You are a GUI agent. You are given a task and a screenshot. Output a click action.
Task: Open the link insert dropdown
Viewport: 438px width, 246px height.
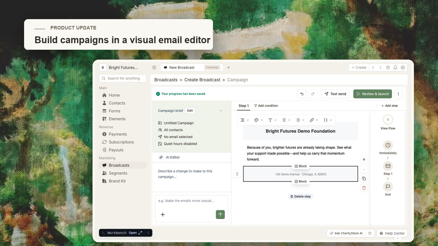314,120
